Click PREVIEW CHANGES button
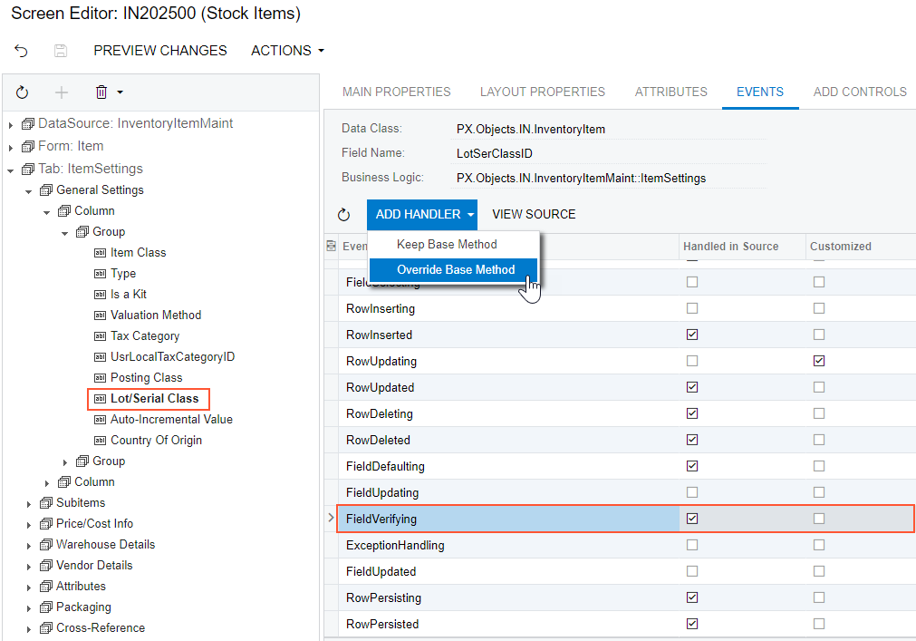This screenshot has width=916, height=641. 160,51
